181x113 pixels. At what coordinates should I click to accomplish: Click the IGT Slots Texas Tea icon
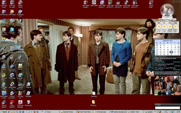point(4,32)
